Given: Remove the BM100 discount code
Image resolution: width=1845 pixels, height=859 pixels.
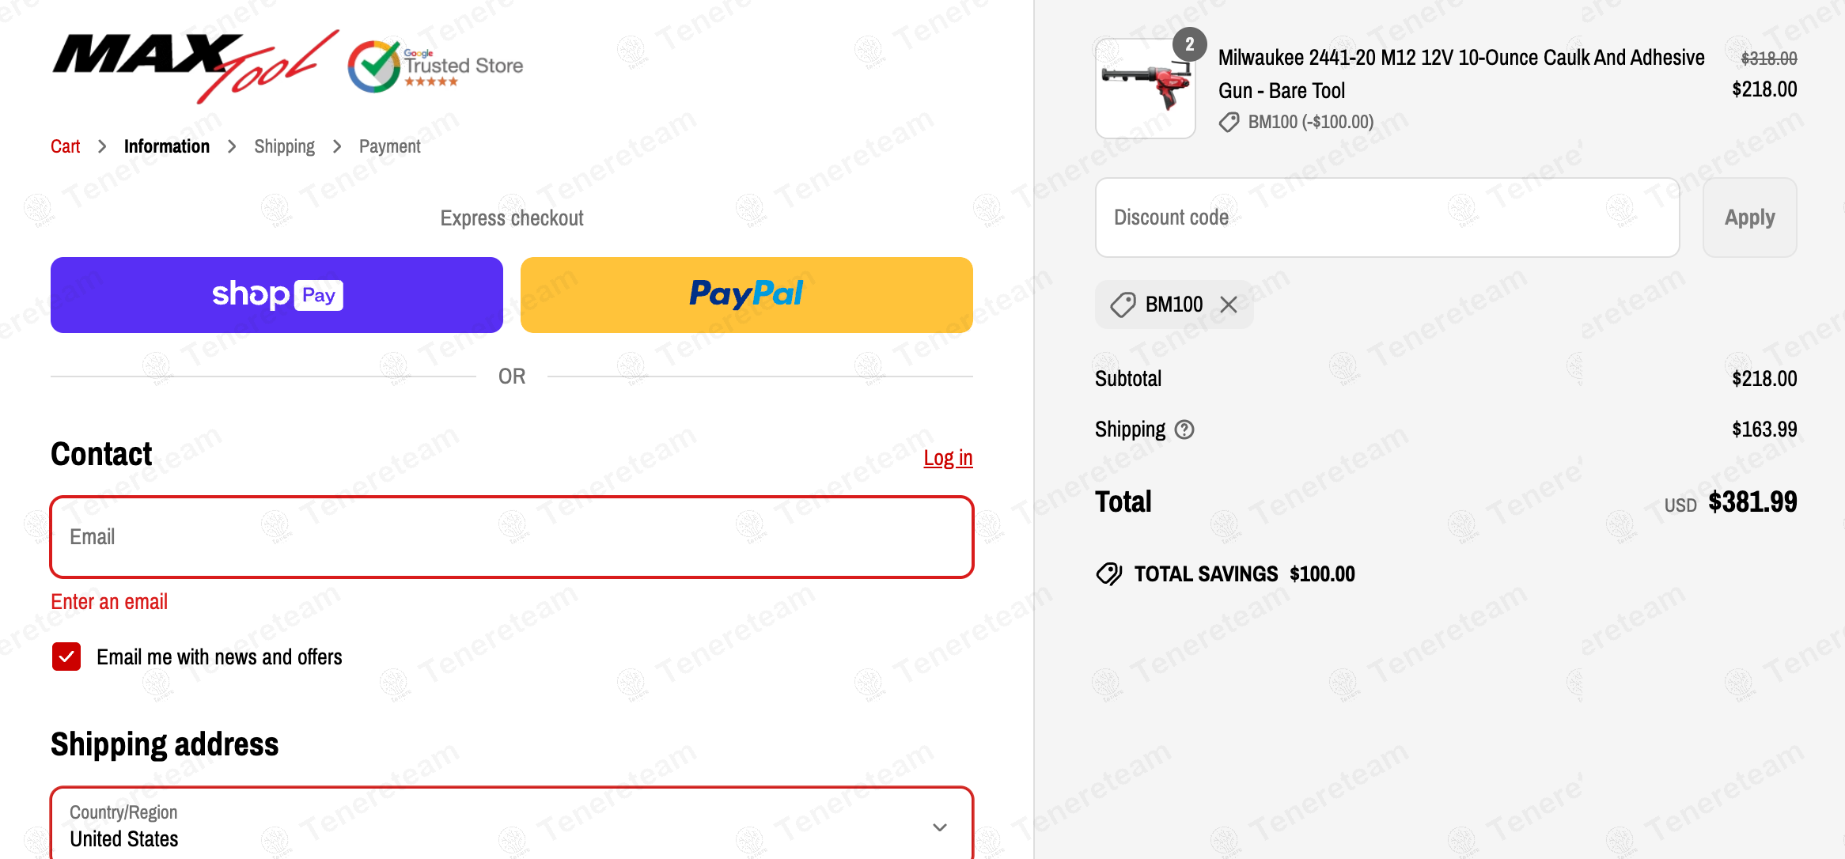Looking at the screenshot, I should 1229,305.
